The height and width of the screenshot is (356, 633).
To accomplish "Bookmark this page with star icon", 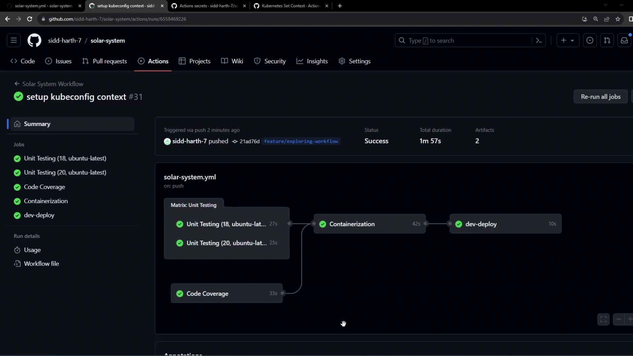I will tap(618, 19).
